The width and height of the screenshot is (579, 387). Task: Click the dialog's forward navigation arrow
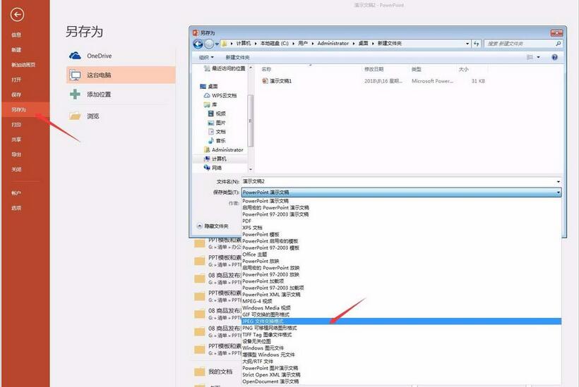click(x=208, y=44)
